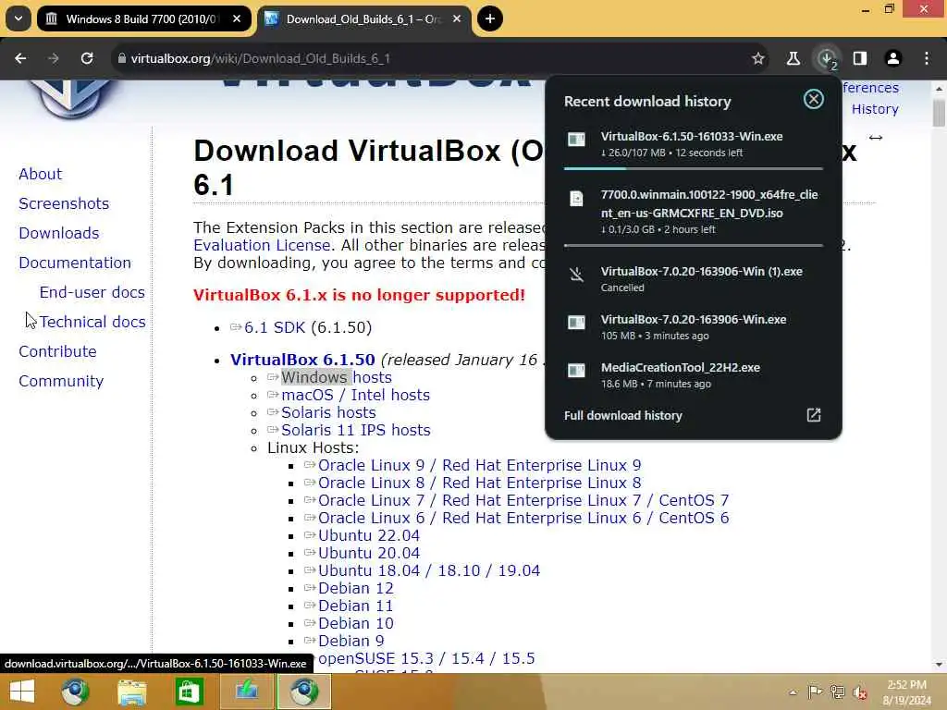Image resolution: width=947 pixels, height=710 pixels.
Task: Open the browser side panel
Action: coord(860,58)
